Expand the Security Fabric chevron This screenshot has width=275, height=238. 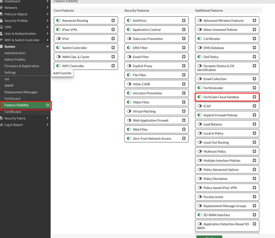click(x=48, y=118)
